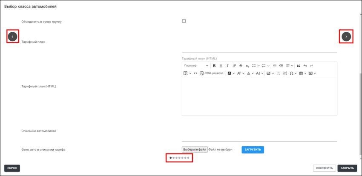Open the HTML редактор source view
This screenshot has height=176, width=362.
[x=212, y=73]
